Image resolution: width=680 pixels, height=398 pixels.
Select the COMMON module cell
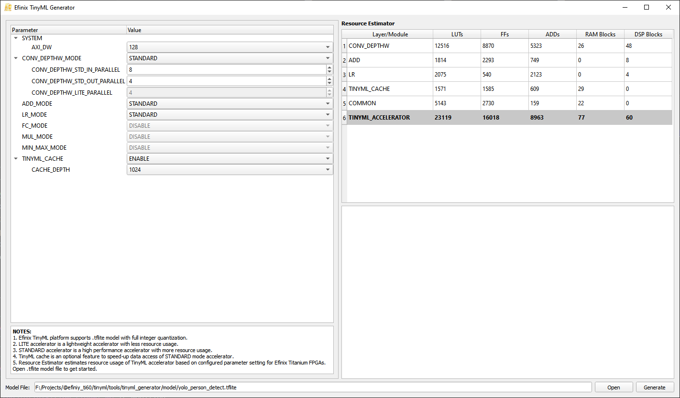390,103
